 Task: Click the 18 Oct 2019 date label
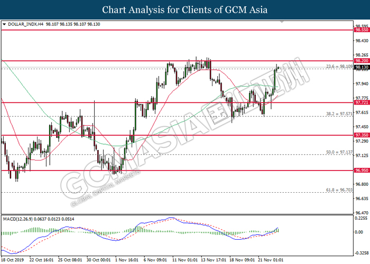tap(13, 260)
